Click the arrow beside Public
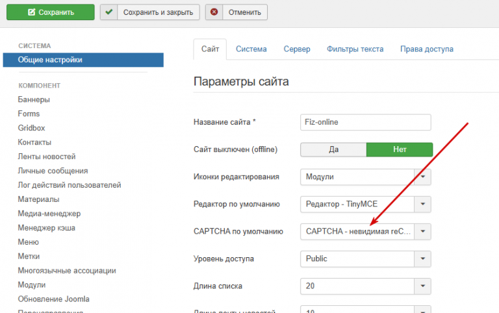 point(422,259)
